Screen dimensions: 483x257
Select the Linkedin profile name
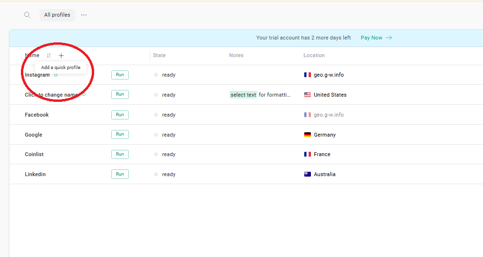tap(35, 174)
